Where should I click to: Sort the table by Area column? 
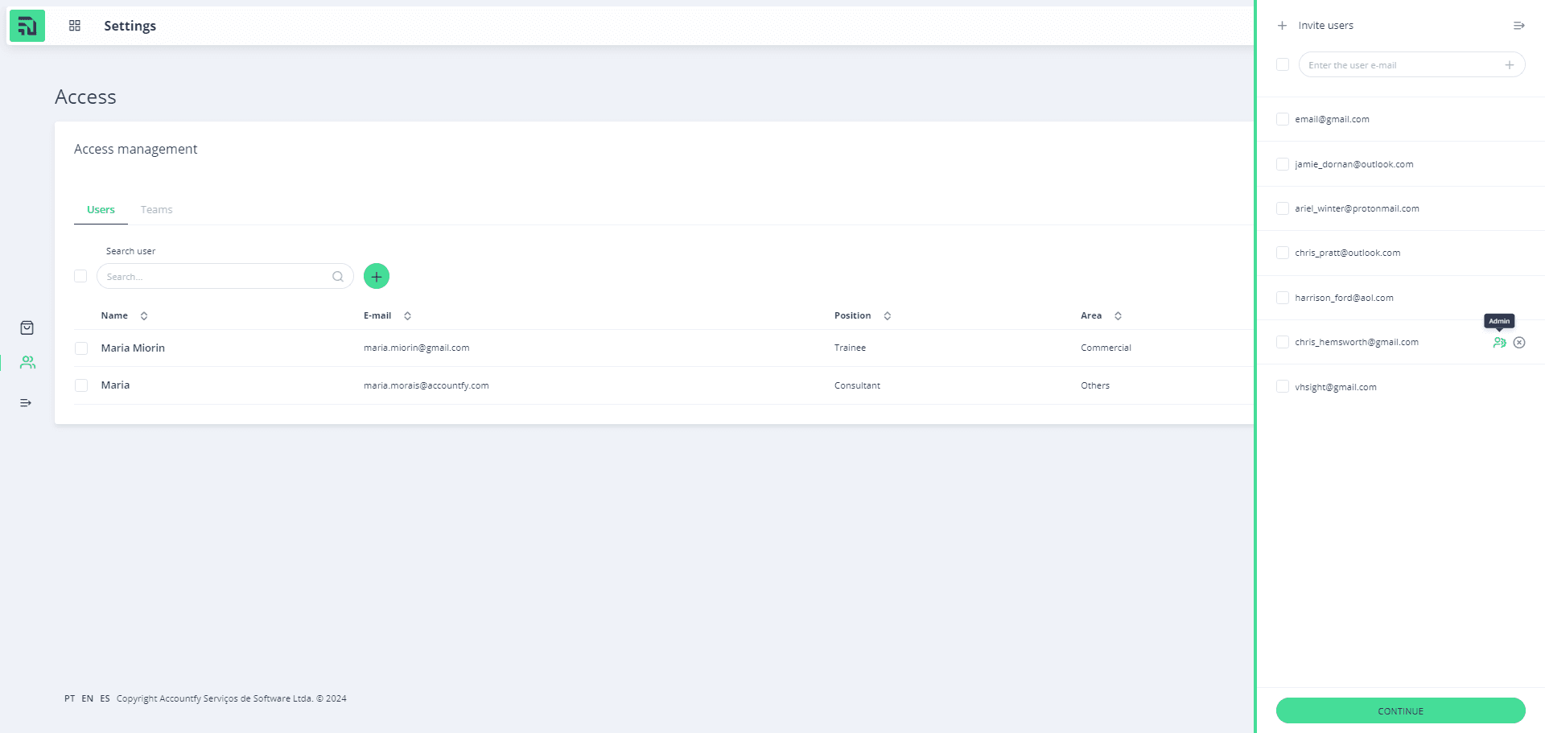(1119, 316)
